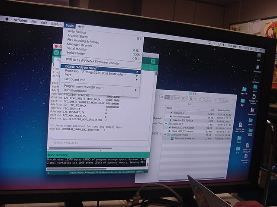This screenshot has height=207, width=277.
Task: Open the Finder action gear dropdown
Action: pos(192,99)
